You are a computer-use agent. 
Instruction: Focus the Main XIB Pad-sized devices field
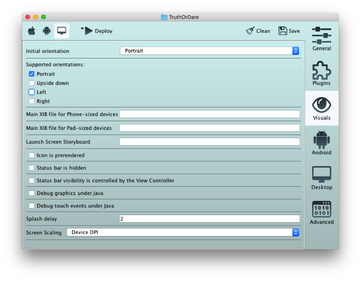(210, 128)
